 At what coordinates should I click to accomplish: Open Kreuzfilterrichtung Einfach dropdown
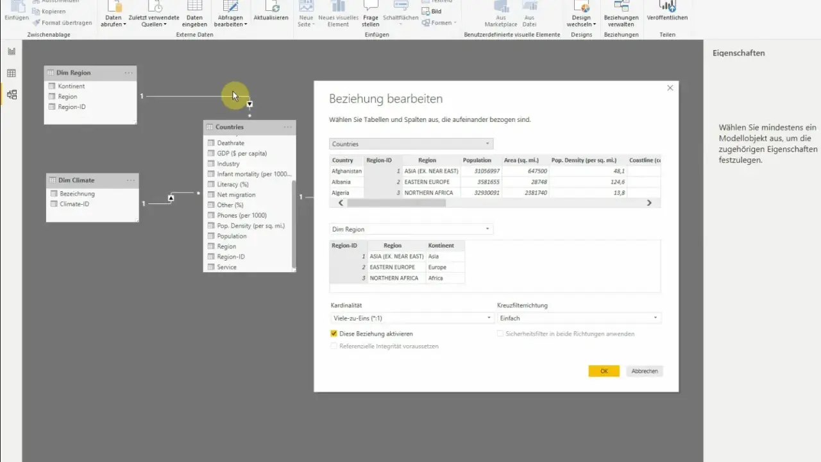579,318
